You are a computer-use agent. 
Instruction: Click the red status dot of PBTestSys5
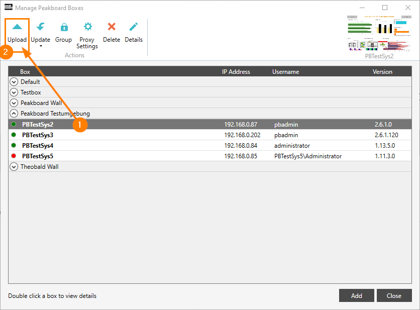click(14, 156)
